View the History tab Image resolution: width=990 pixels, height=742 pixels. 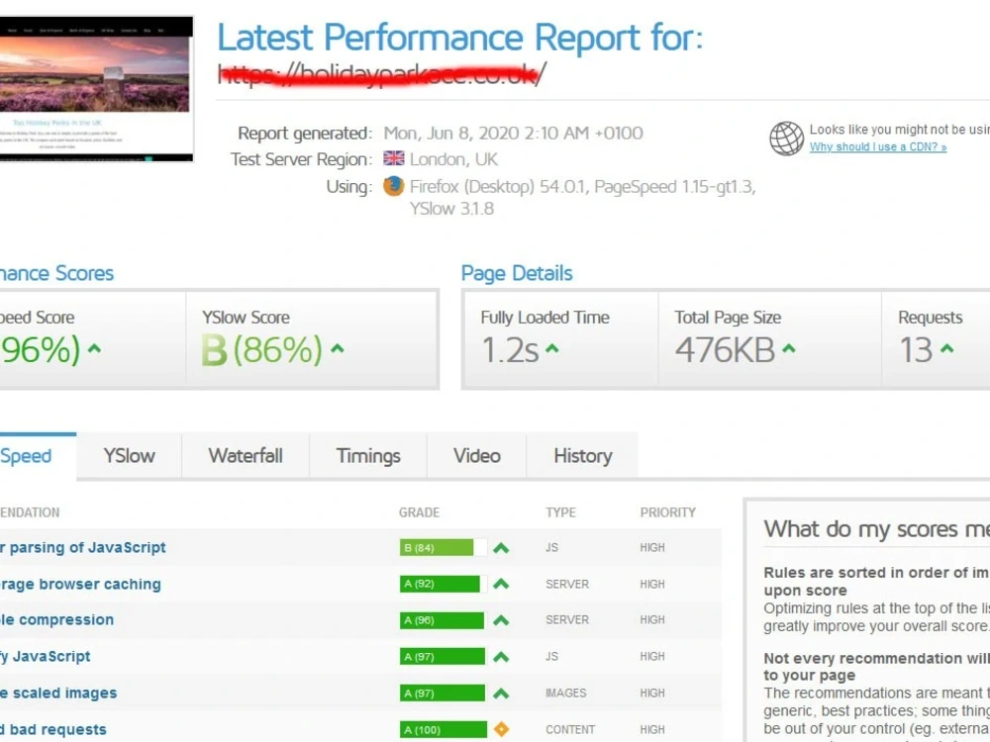(583, 455)
